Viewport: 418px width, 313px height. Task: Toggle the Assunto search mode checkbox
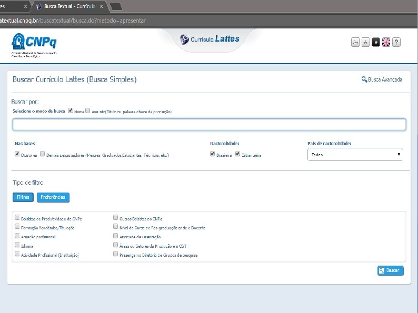(88, 110)
